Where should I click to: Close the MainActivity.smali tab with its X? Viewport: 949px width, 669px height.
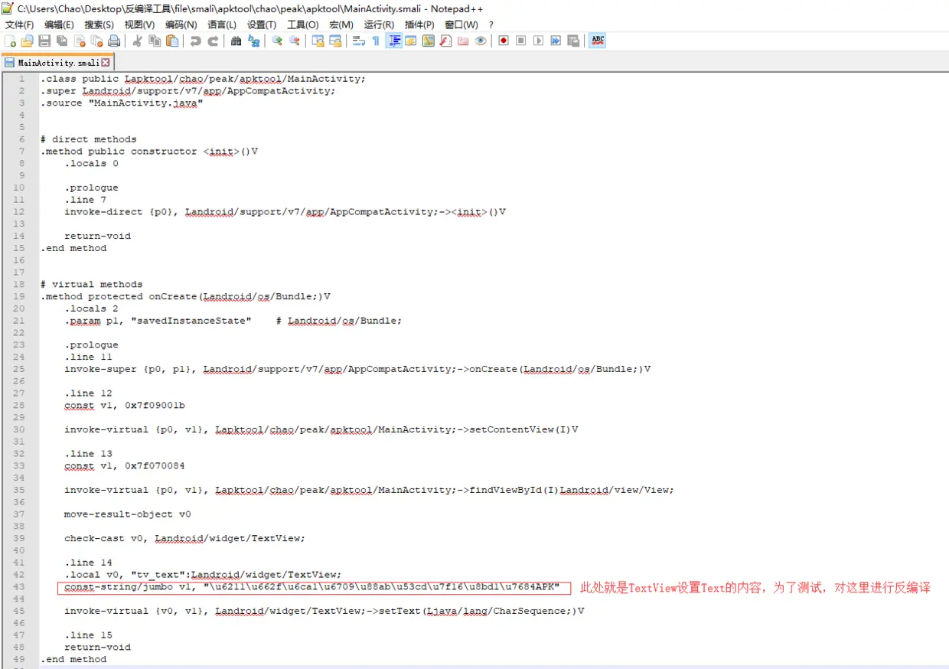[106, 63]
